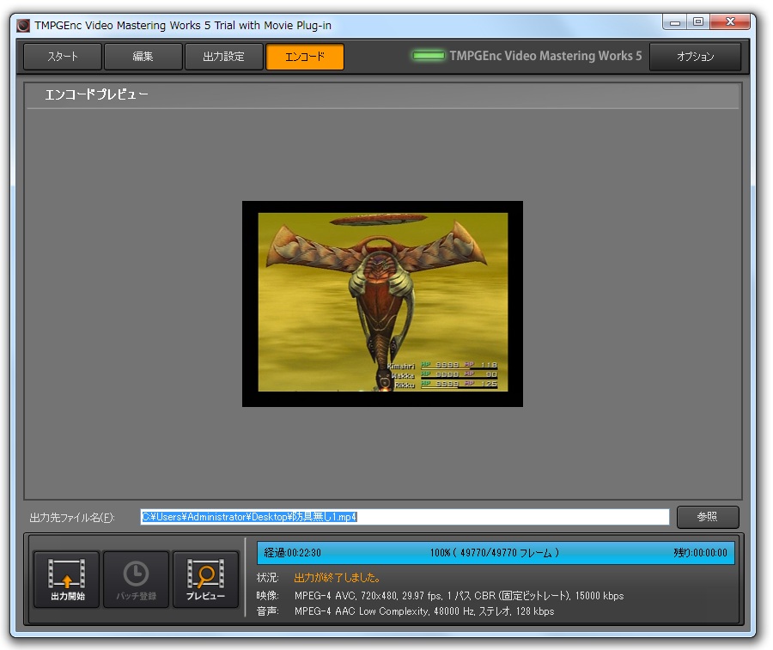Screen dimensions: 773x650
Task: Open the 編集 tab
Action: coord(143,57)
